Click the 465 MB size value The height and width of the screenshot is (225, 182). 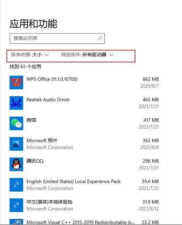pyautogui.click(x=151, y=100)
